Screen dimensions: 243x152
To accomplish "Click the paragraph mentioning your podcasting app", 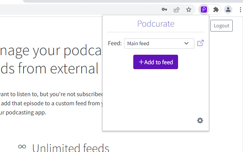I will 51,103.
